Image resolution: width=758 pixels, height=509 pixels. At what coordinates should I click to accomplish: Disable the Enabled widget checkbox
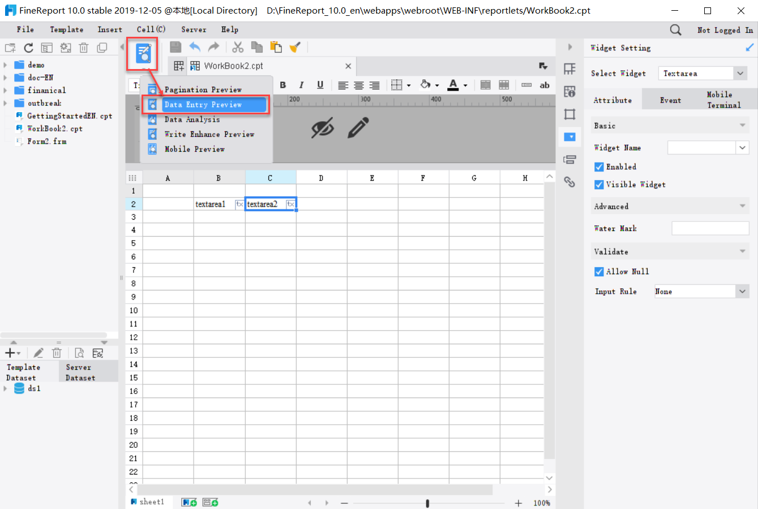599,166
